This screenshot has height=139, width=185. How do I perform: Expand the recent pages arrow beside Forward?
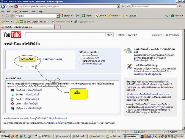(12, 6)
